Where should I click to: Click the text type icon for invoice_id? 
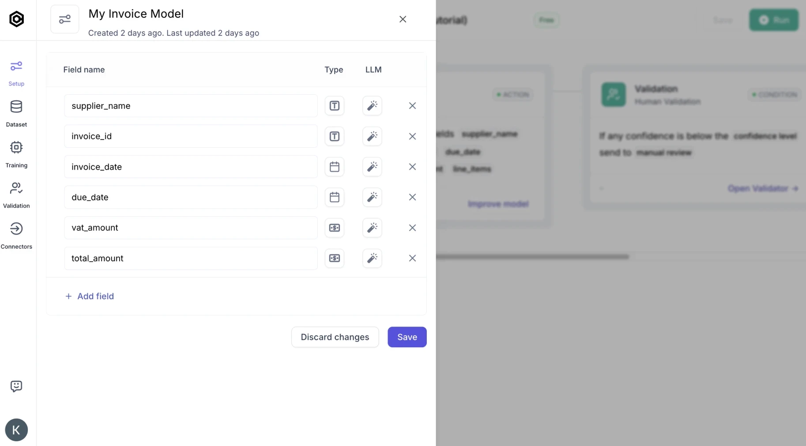335,136
